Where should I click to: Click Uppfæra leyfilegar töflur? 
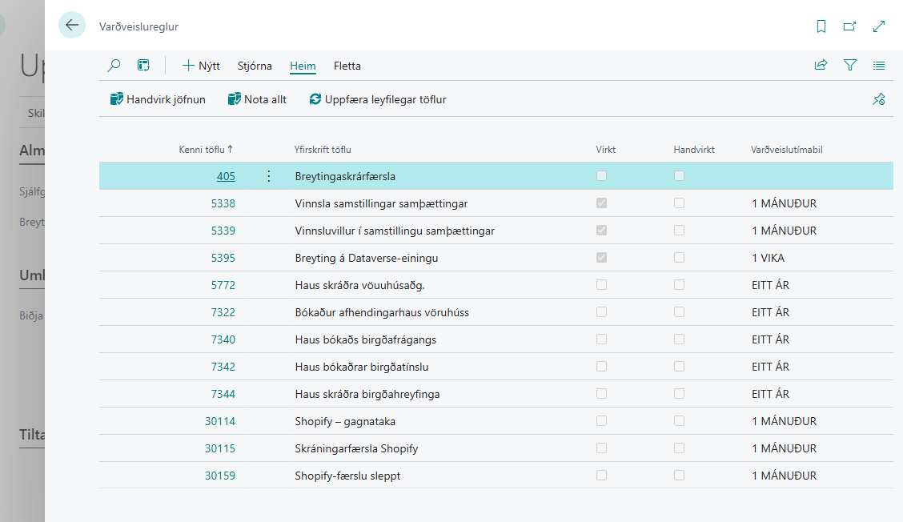point(378,99)
